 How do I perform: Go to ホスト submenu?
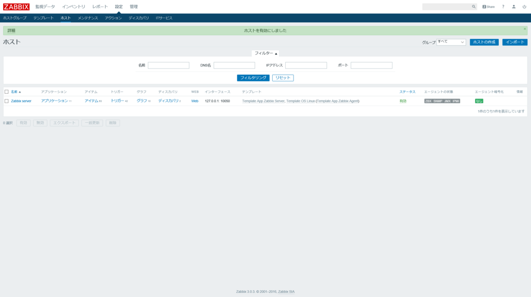click(x=66, y=18)
